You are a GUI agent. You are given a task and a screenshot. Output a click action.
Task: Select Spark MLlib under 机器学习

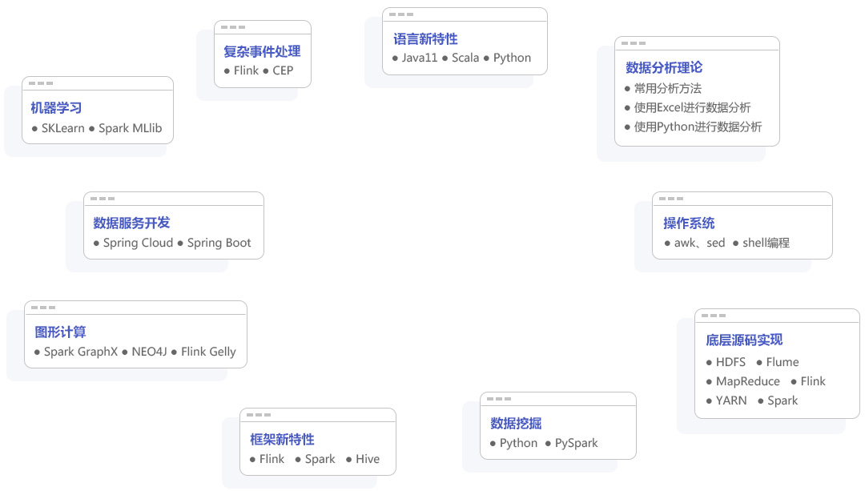coord(131,128)
